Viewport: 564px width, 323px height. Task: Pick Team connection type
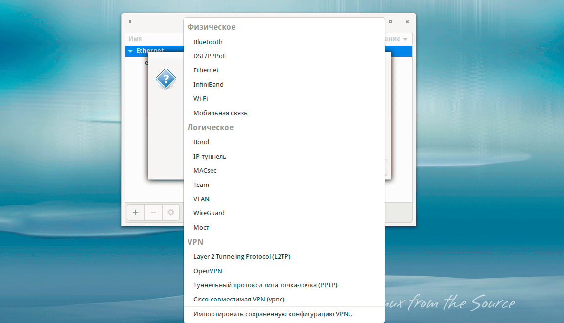click(284, 185)
